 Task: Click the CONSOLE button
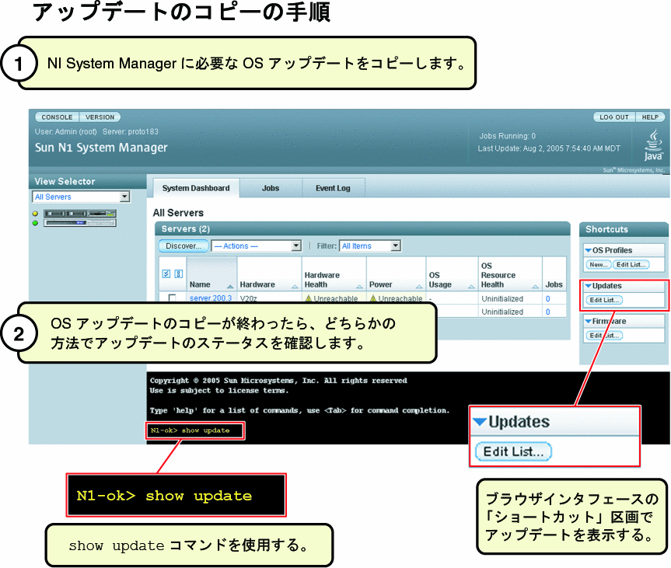coord(57,117)
